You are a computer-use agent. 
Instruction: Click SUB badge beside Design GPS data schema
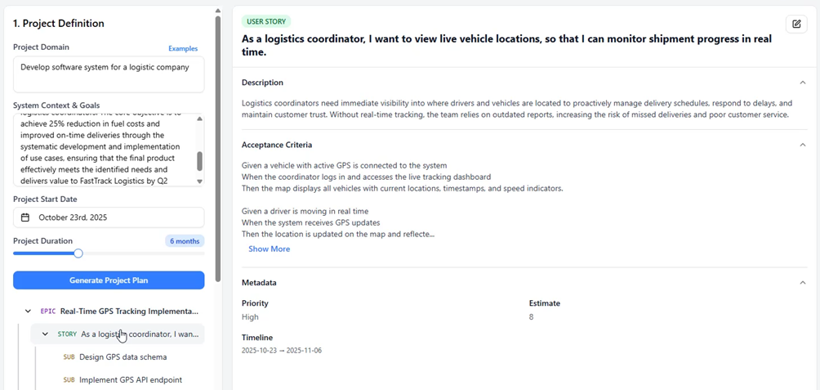[69, 357]
